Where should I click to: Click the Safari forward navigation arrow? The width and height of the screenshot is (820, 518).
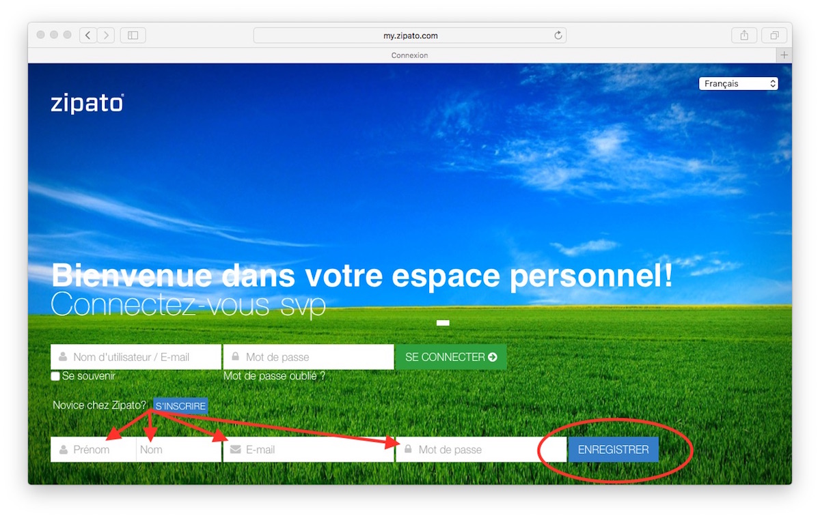tap(105, 35)
